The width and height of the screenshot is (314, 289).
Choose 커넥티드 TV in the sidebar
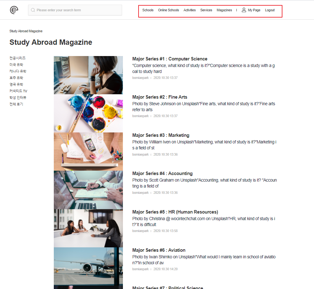click(x=18, y=91)
